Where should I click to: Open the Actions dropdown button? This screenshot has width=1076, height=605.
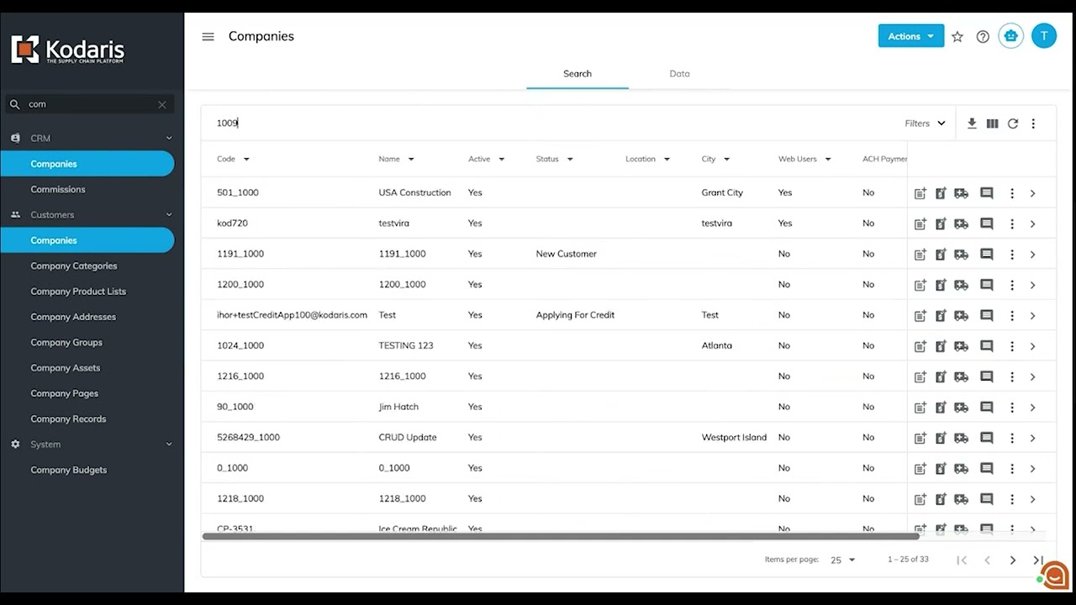point(911,36)
